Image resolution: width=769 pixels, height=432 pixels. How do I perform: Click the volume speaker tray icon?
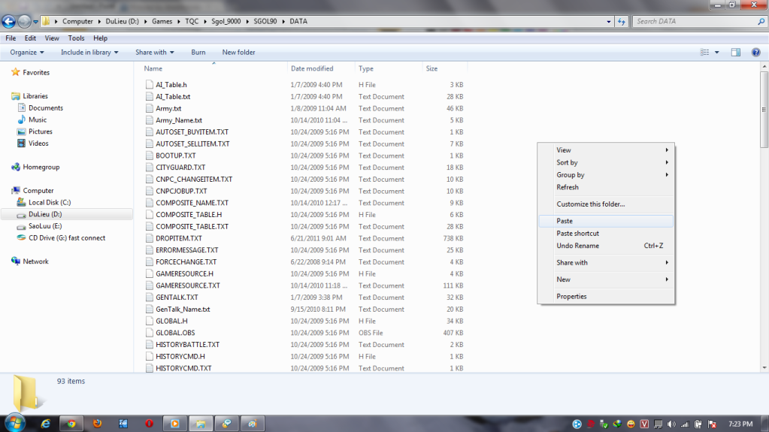point(671,424)
